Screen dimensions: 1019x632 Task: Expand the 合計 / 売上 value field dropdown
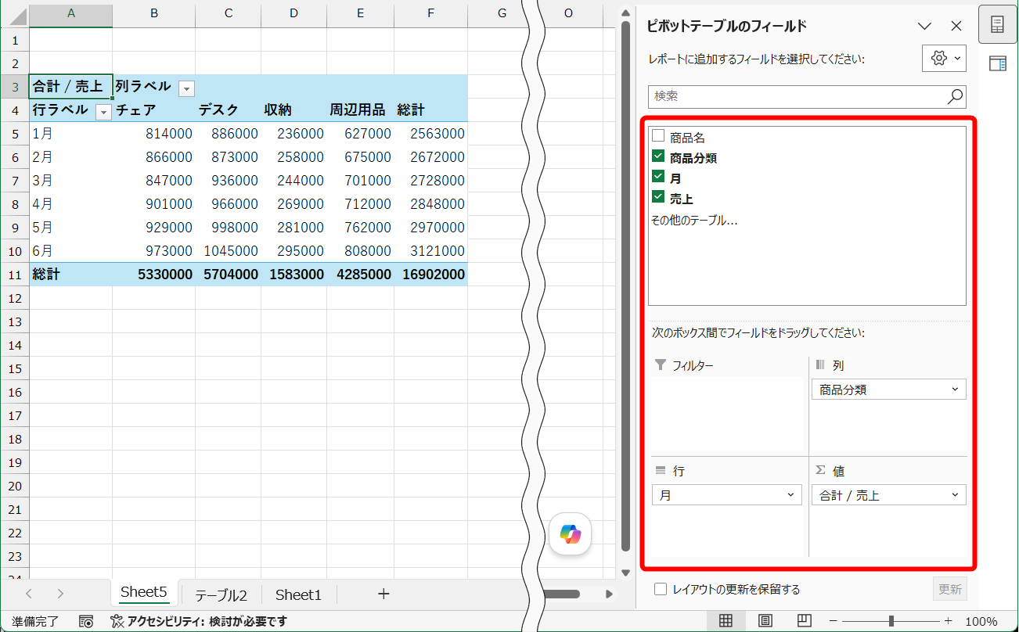(x=888, y=495)
